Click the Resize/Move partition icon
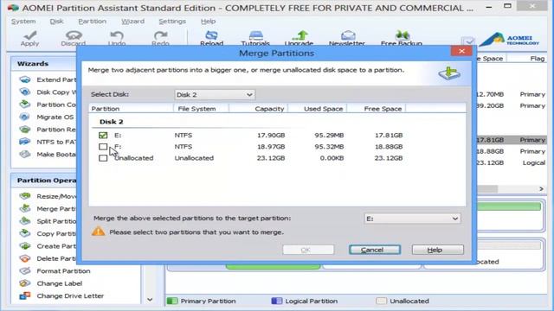The image size is (554, 311). [x=25, y=196]
